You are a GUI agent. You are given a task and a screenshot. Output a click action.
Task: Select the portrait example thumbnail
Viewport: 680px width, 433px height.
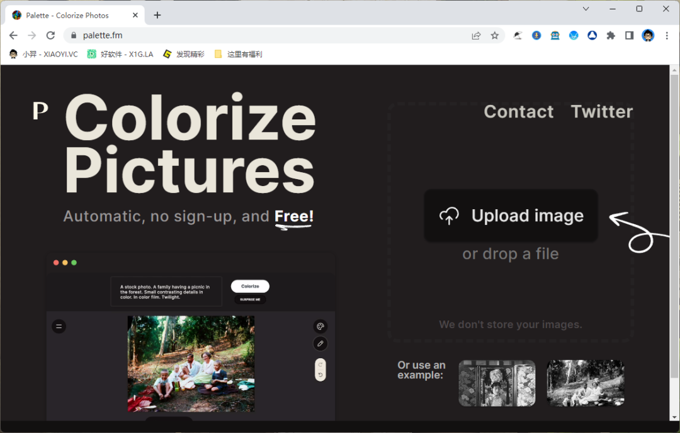click(497, 383)
